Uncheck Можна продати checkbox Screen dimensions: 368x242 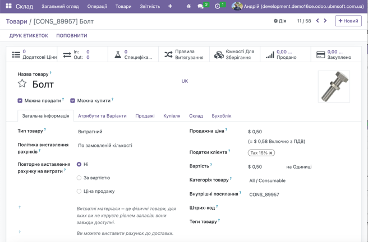click(x=20, y=101)
